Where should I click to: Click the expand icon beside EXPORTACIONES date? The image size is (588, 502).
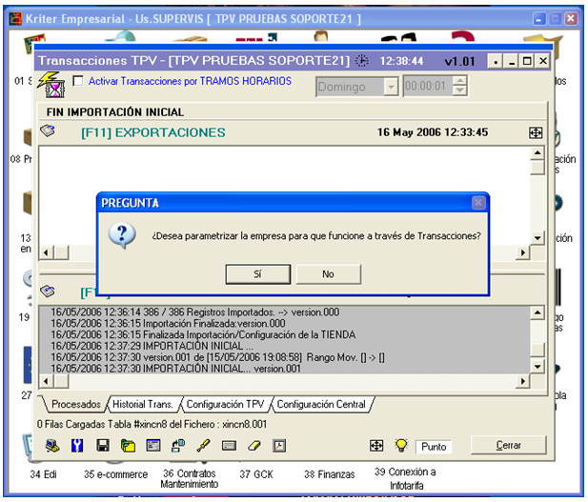tap(536, 132)
